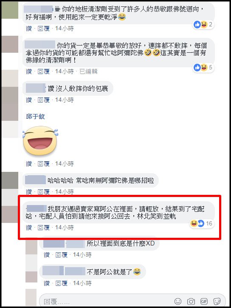Like the 不是阿公就是了 reply
The image size is (231, 308).
(47, 283)
